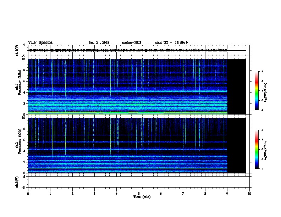281x217 pixels.
Task: Click the flat ch.3 voltage trace line
Action: coord(137,182)
